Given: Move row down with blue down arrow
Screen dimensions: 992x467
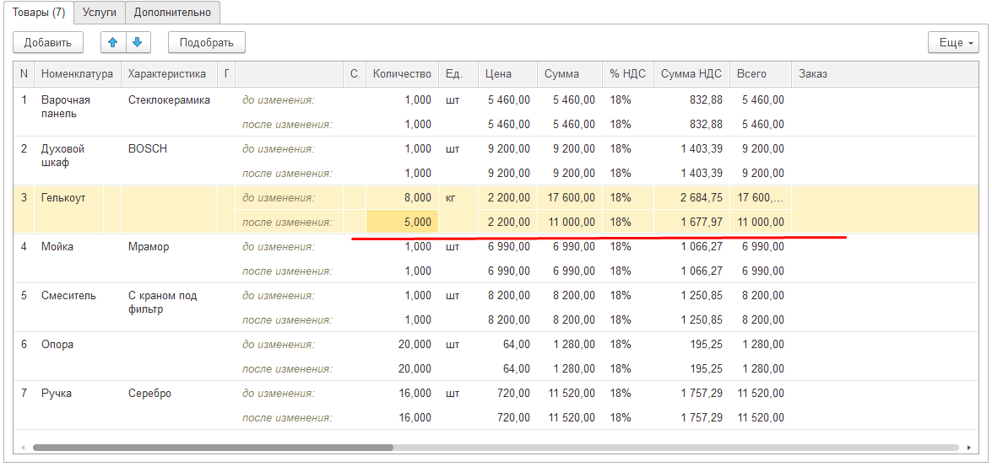Looking at the screenshot, I should 138,42.
